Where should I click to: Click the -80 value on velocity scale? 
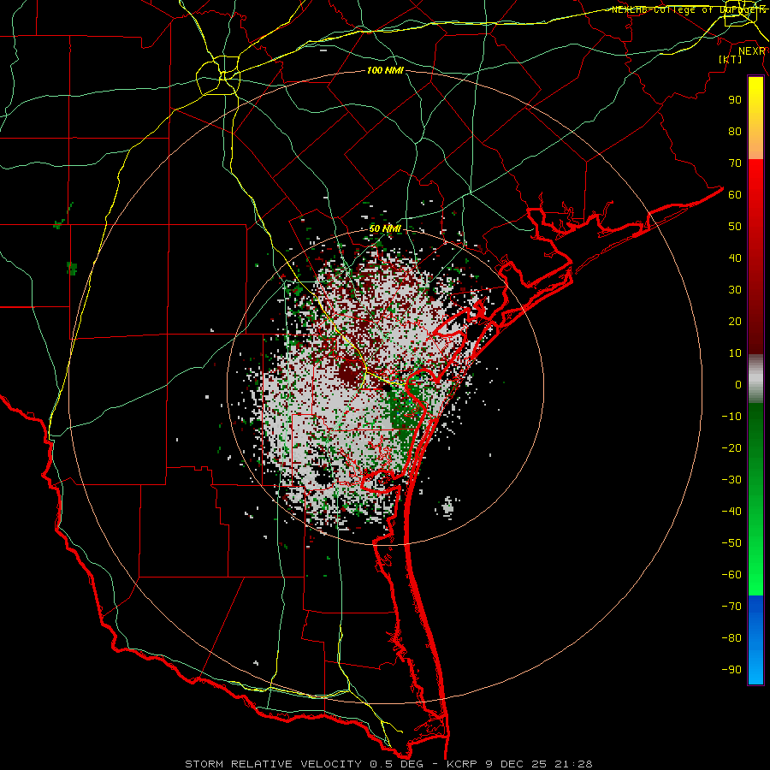731,638
